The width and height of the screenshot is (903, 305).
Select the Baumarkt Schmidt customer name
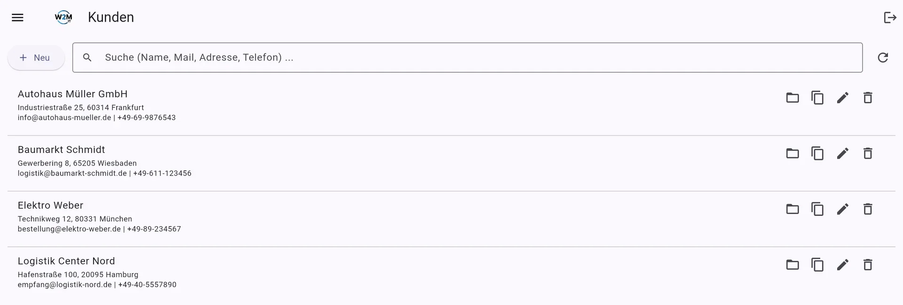coord(62,150)
